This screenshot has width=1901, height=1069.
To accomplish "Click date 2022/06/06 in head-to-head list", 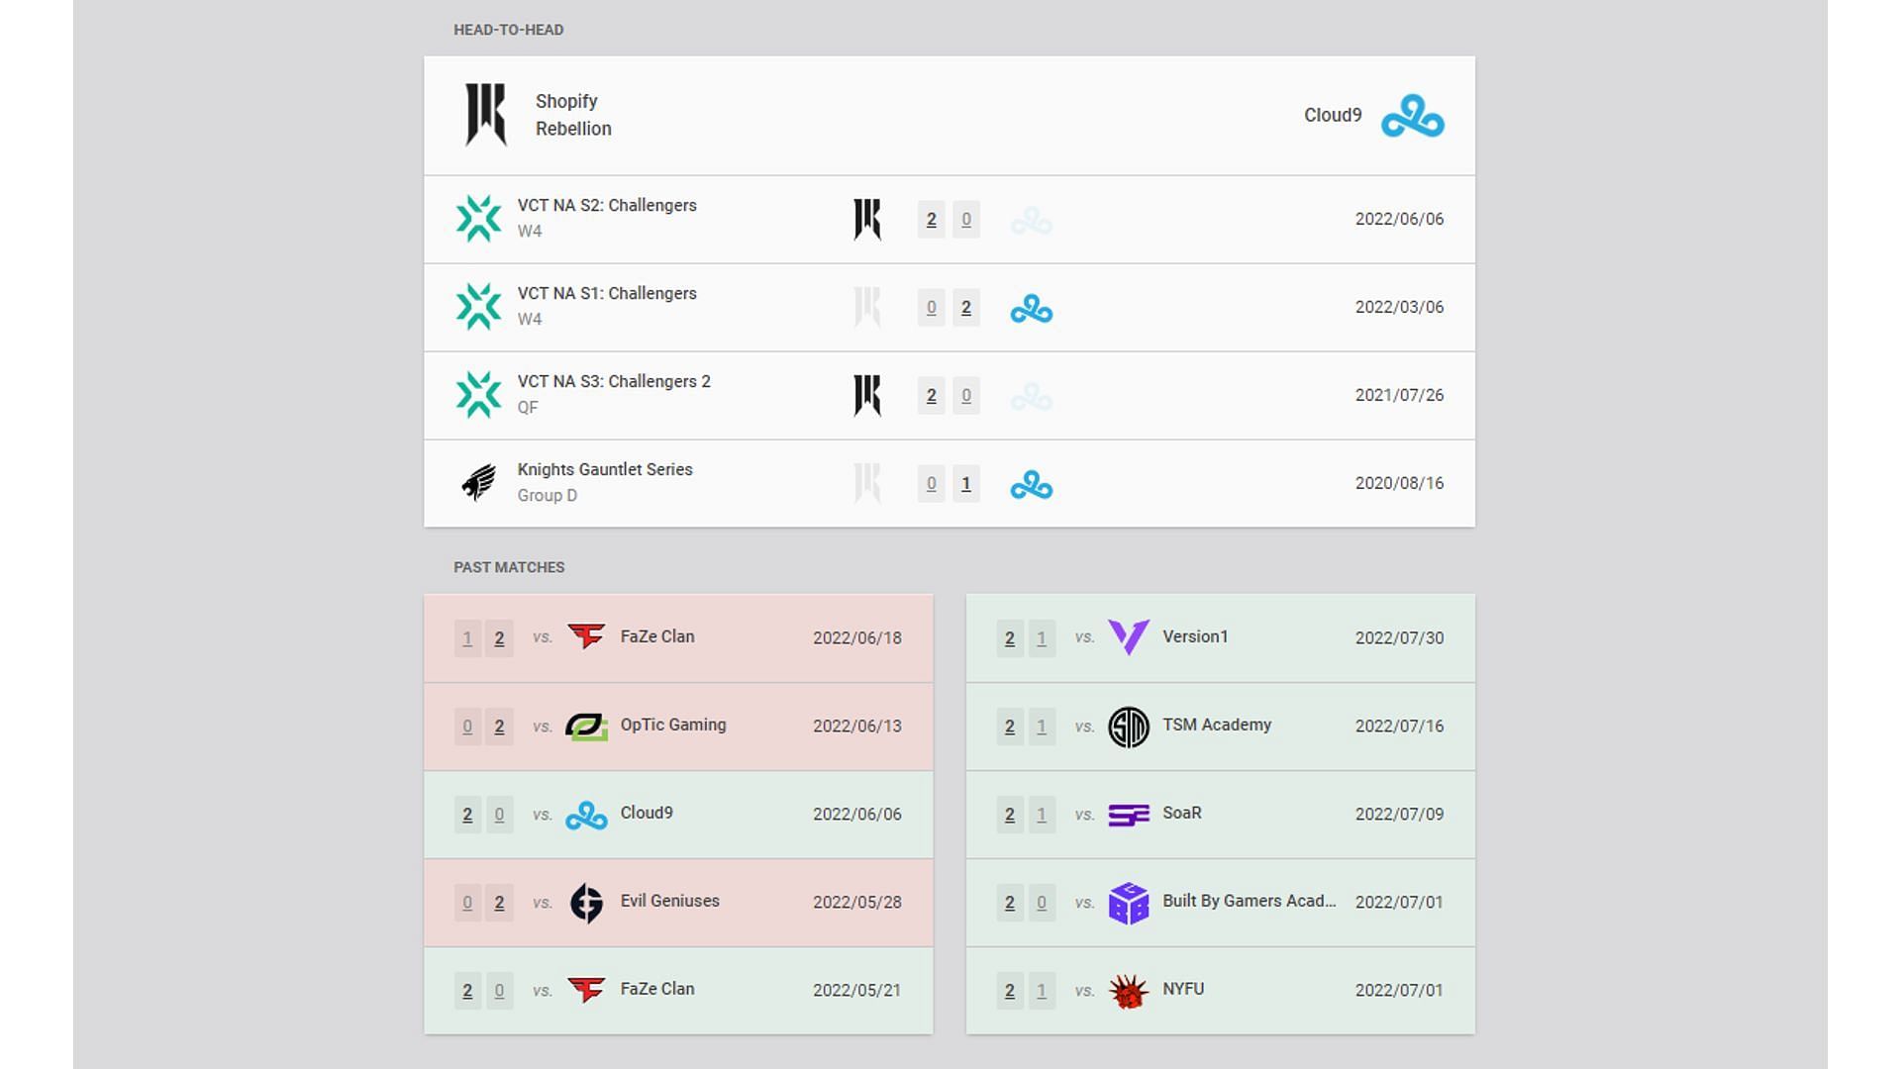I will 1399,219.
